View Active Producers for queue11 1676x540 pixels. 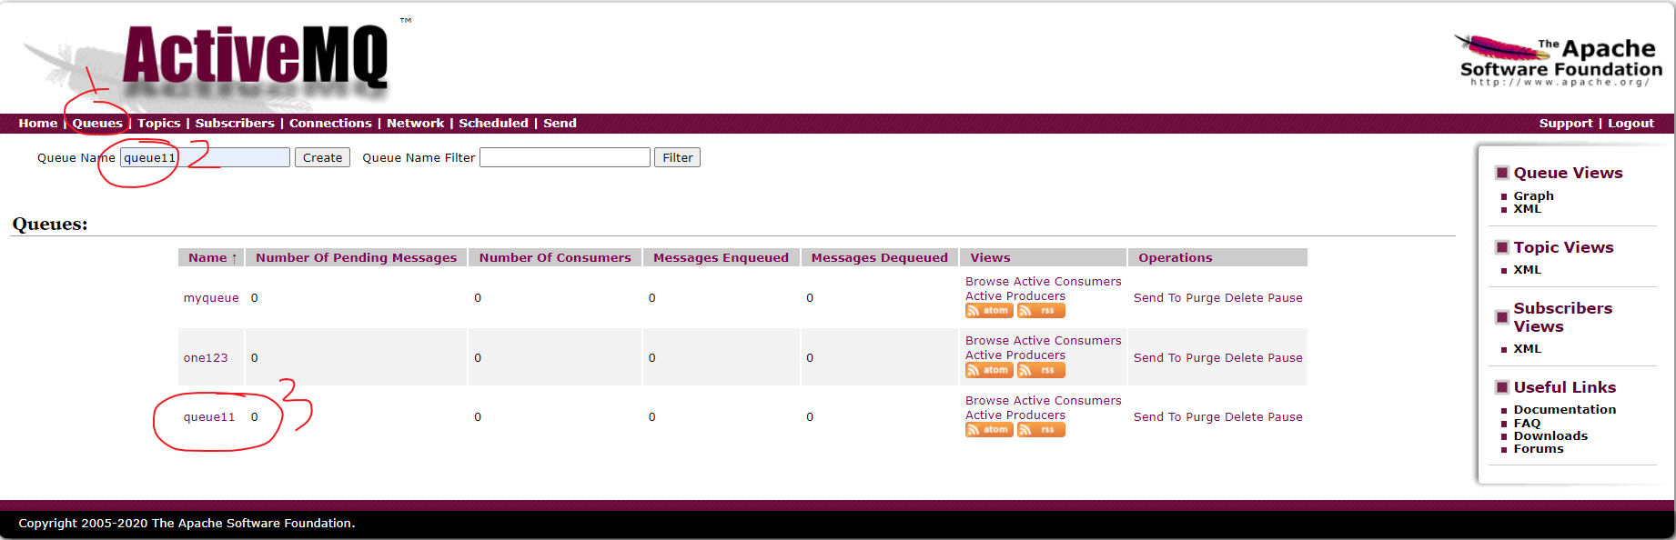(x=1015, y=415)
